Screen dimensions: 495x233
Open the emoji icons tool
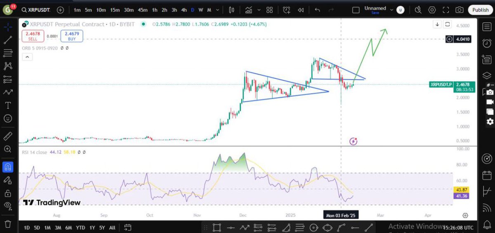7,118
